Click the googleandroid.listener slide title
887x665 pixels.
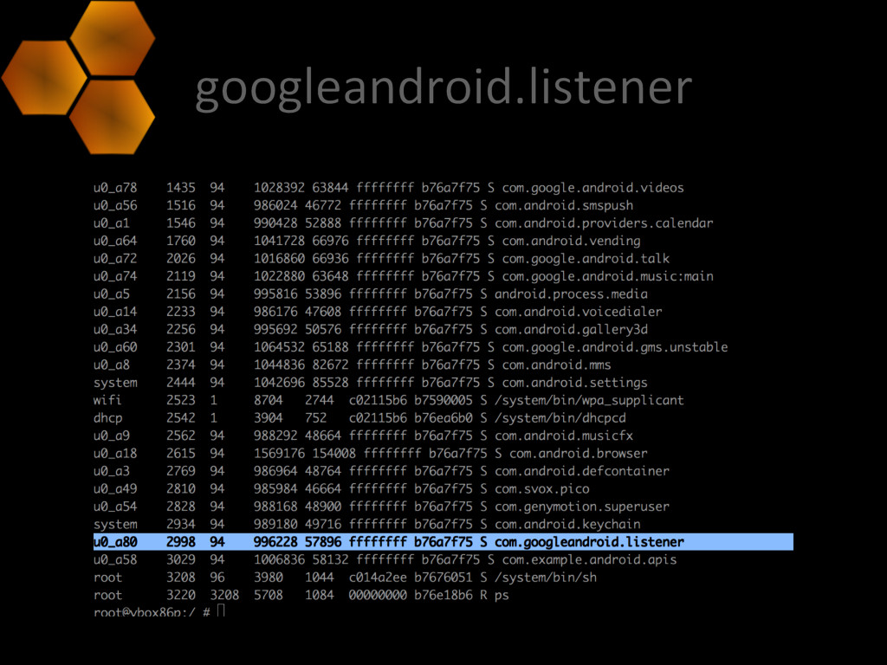[443, 88]
